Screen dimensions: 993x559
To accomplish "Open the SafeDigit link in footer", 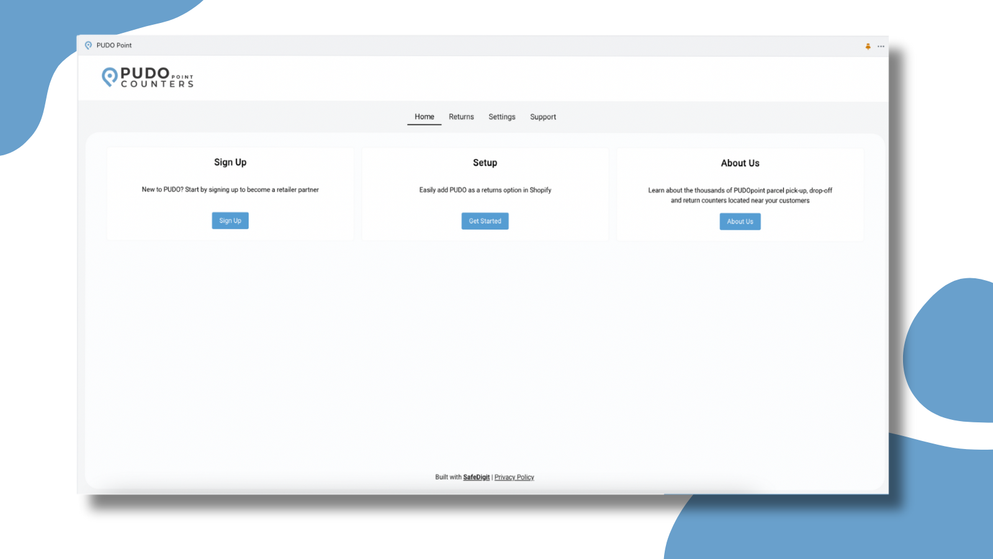I will [x=476, y=477].
